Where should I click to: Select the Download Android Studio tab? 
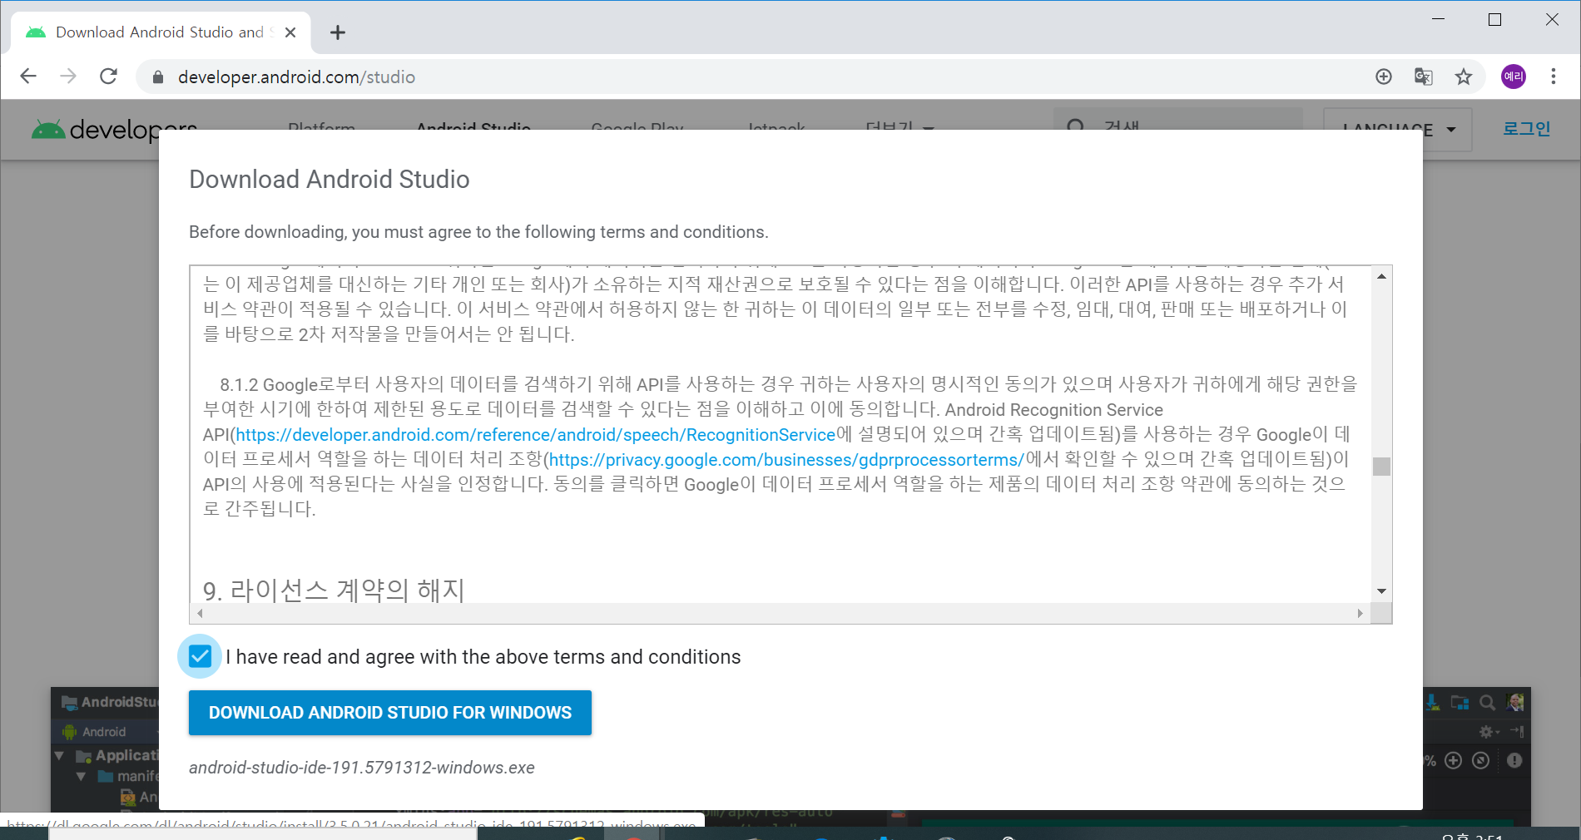pyautogui.click(x=161, y=32)
